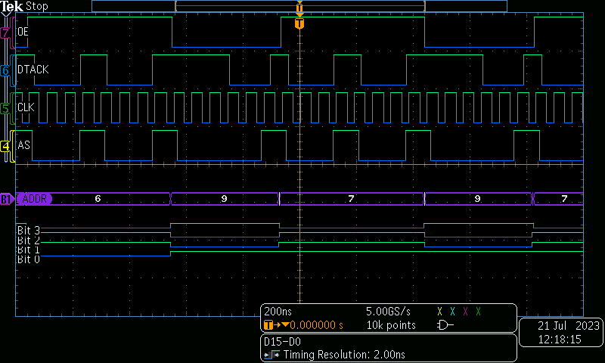Image resolution: width=605 pixels, height=363 pixels.
Task: Click the channel 6 indicator badge
Action: [x=5, y=70]
